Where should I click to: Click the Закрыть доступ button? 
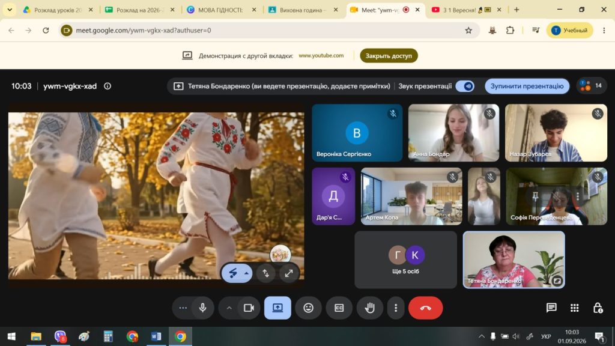click(x=389, y=56)
